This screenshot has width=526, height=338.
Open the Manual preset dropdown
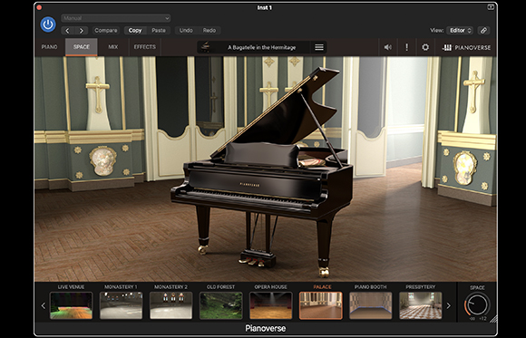[116, 18]
